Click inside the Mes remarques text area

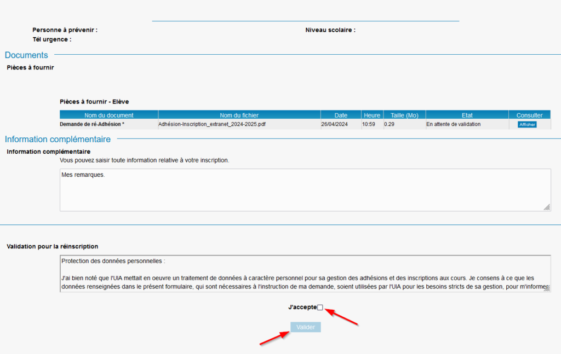pyautogui.click(x=305, y=190)
